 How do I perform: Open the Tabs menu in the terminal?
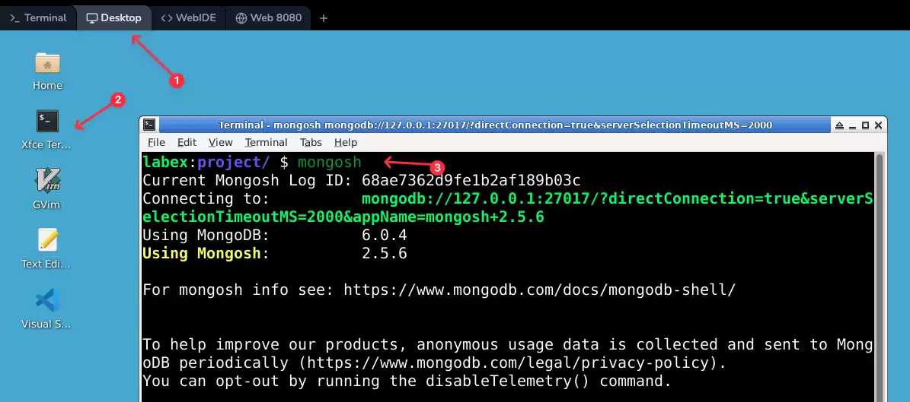tap(311, 143)
